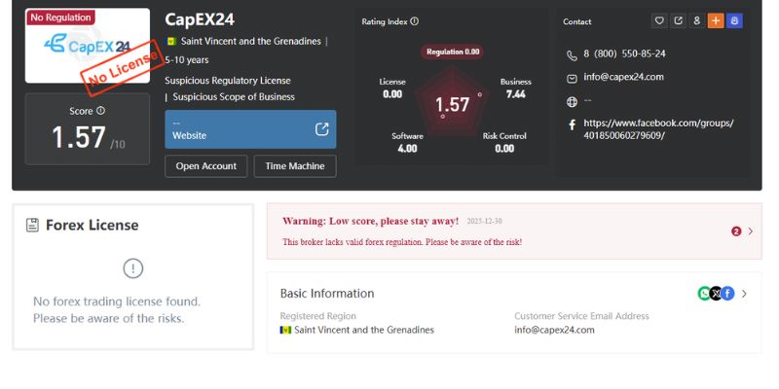Click the 'This broker lacks valid forex regulation' text
The width and height of the screenshot is (779, 389).
click(402, 242)
